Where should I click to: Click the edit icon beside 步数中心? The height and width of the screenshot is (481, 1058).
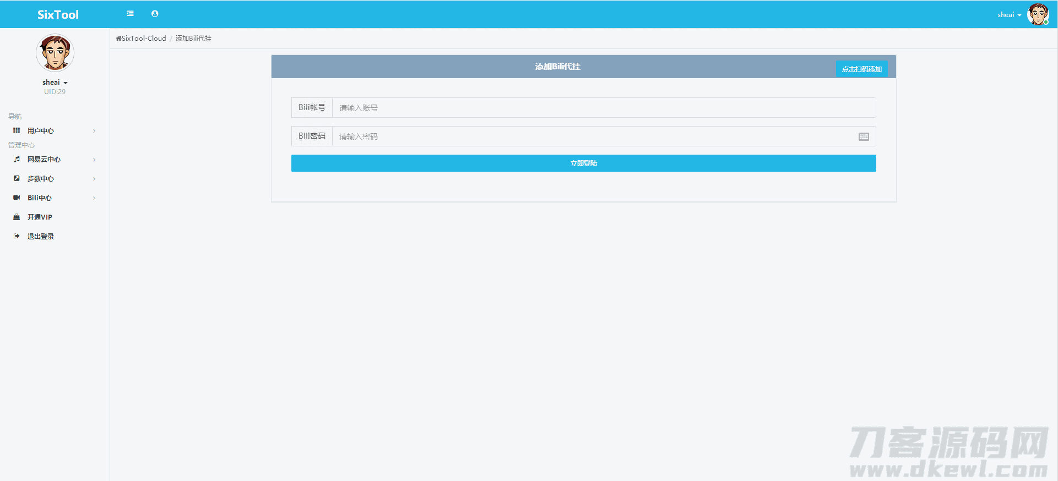point(17,178)
